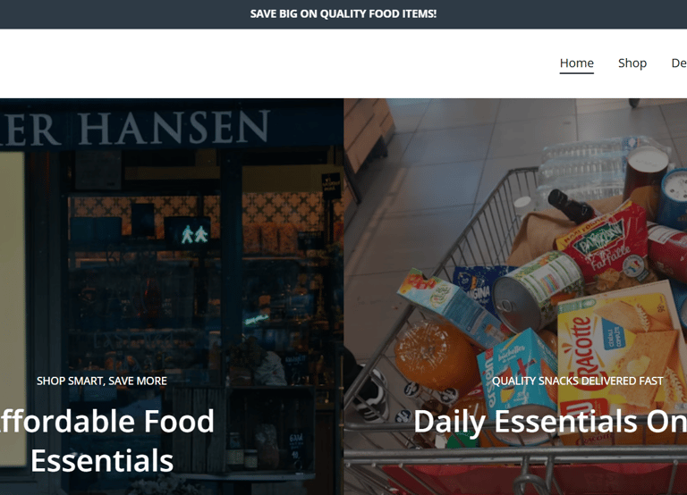This screenshot has height=495, width=687.
Task: Click the underline indicator beneath Home
Action: (x=577, y=73)
